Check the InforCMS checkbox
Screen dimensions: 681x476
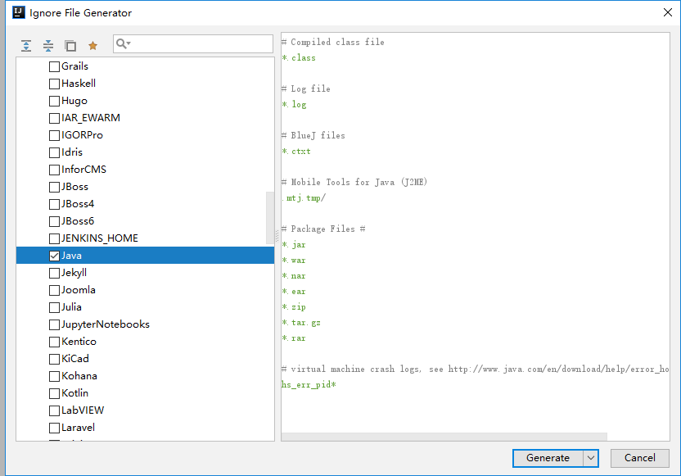[x=54, y=170]
